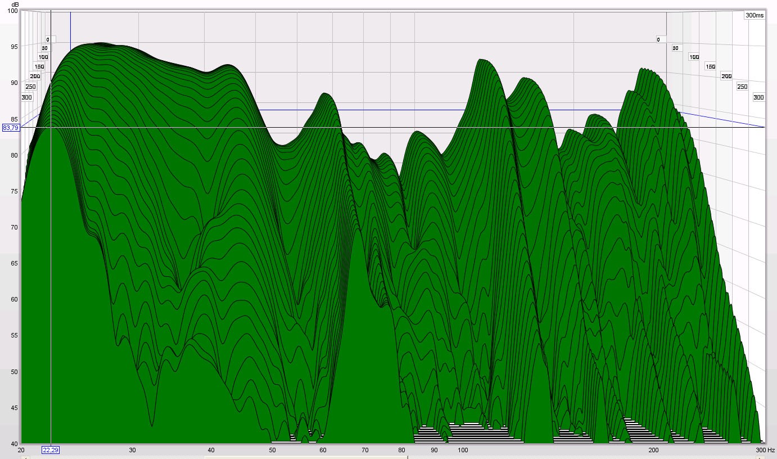The image size is (777, 459).
Task: Click the 20 label on the frequency axis
Action: tap(21, 450)
